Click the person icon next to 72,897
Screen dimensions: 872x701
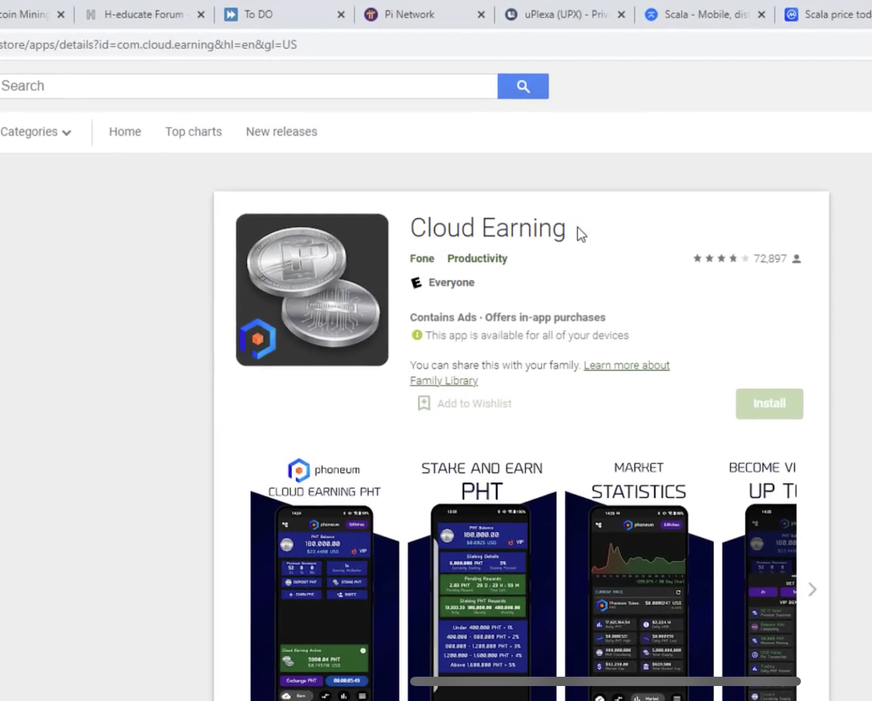coord(796,259)
